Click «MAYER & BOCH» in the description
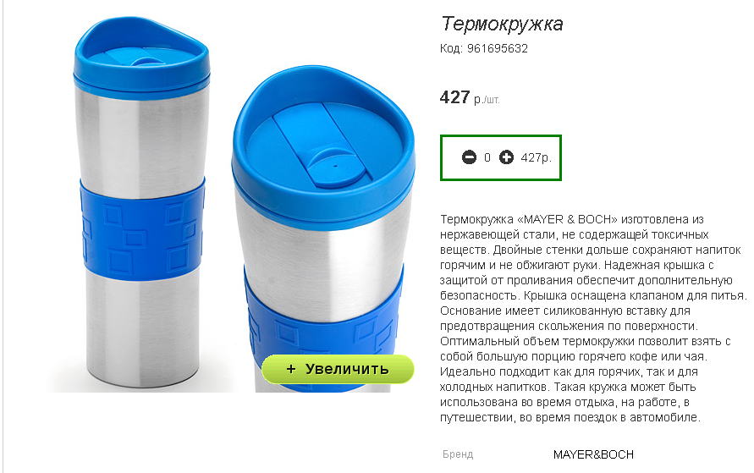Image resolution: width=754 pixels, height=473 pixels. coord(567,220)
